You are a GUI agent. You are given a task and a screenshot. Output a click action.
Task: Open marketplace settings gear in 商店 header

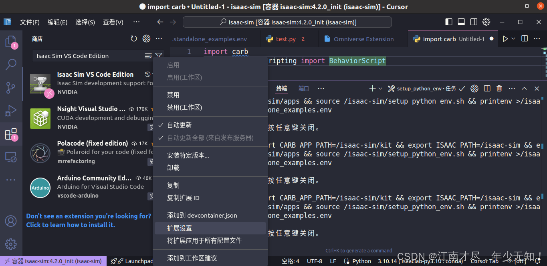click(x=147, y=39)
